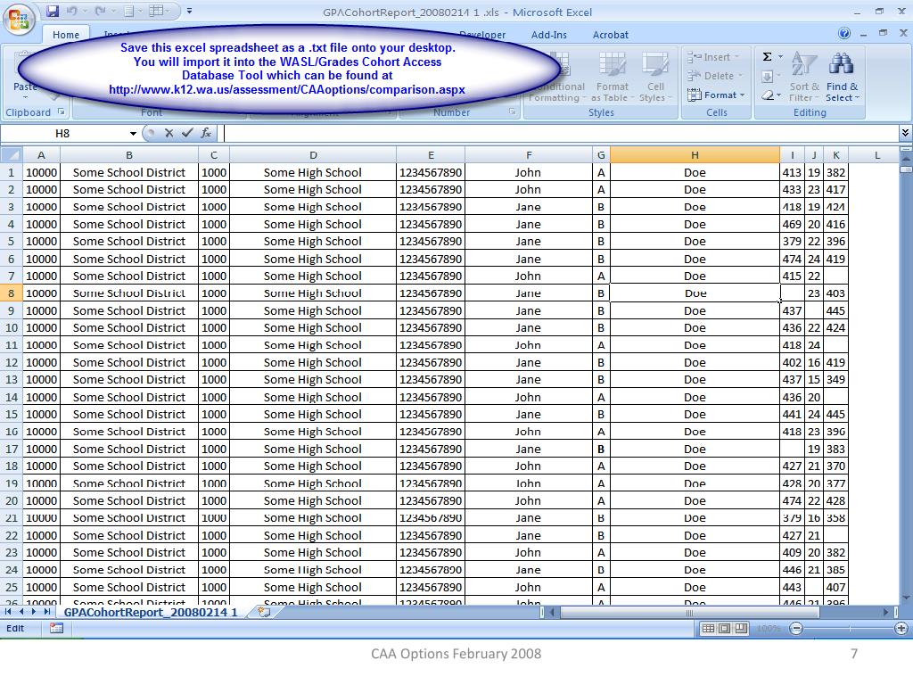Click the Undo arrow in Quick Access toolbar
913x685 pixels.
(71, 11)
